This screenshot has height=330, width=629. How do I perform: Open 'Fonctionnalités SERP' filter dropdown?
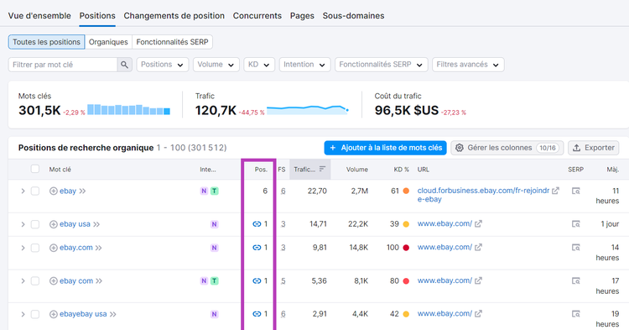[x=381, y=65]
